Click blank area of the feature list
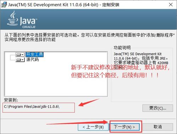The image size is (177, 134). click(56, 80)
